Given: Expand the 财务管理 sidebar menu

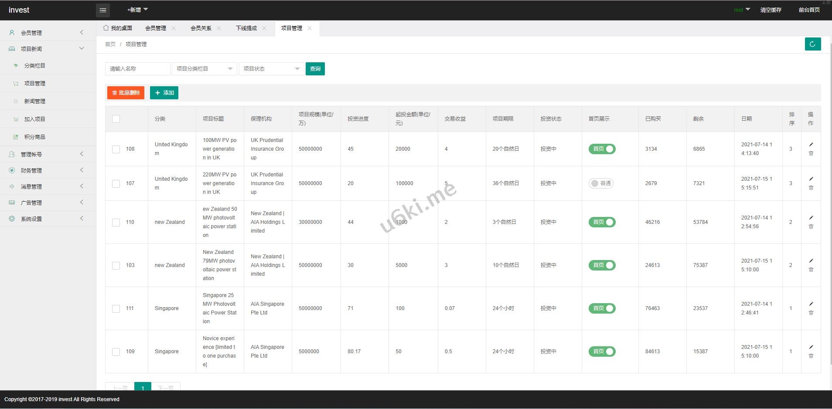Looking at the screenshot, I should [x=48, y=170].
